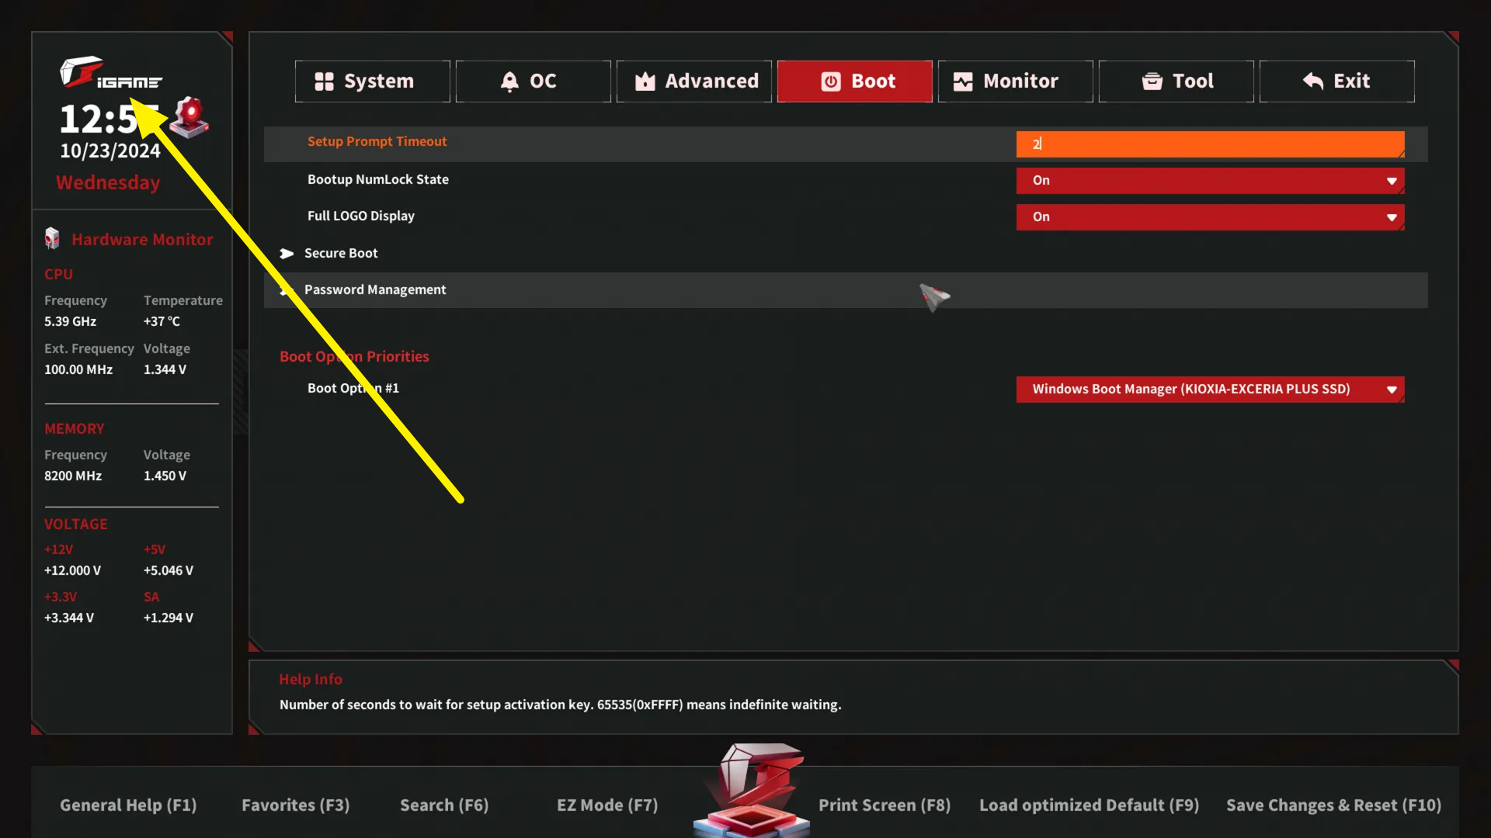Click the Monitor tab waveform icon
1491x838 pixels.
[963, 81]
